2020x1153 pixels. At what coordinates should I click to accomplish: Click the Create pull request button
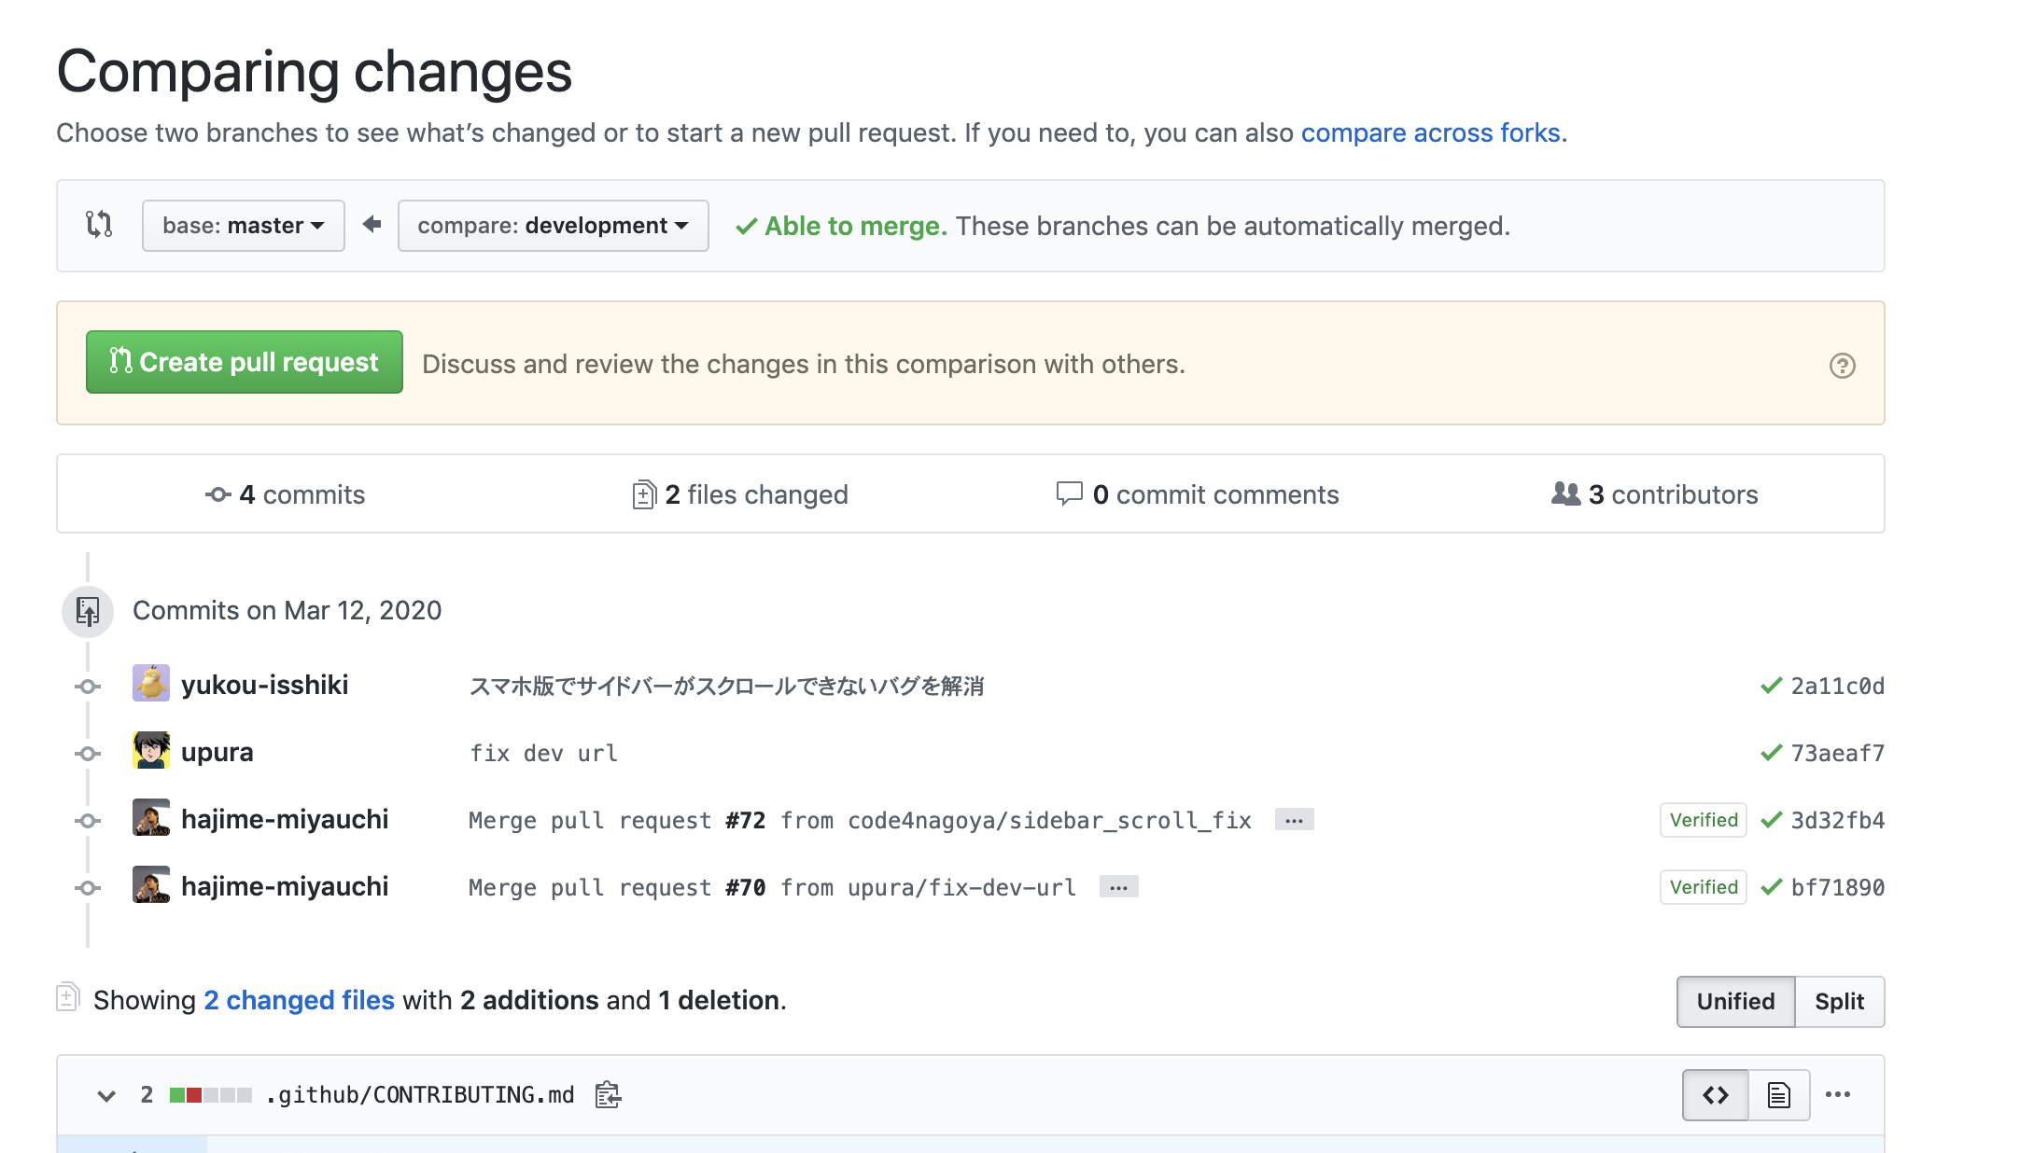tap(245, 362)
